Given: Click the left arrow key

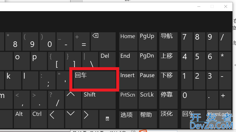Looking at the screenshot, I should click(56, 119).
